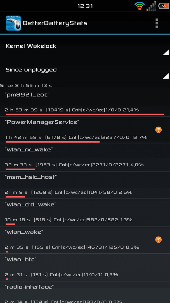Screen dimensions: 170x303
Task: Select the PowerManagerService wakelock entry
Action: (85, 130)
